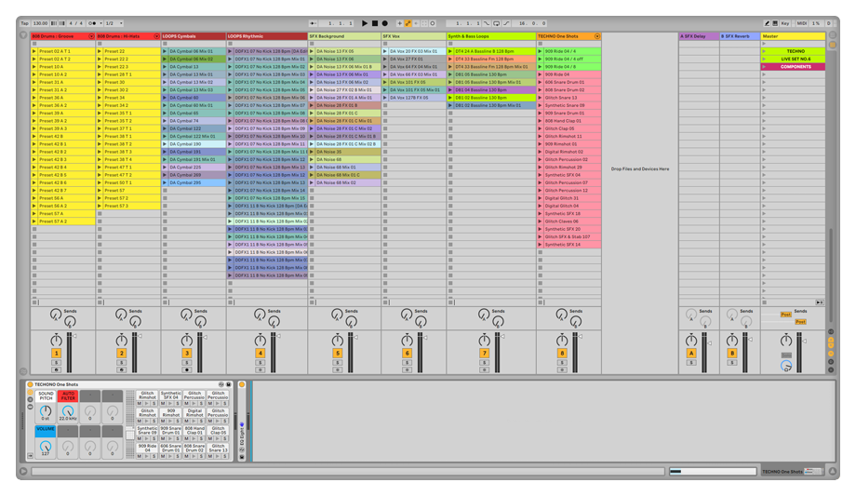Click the MIDI overdub plus button
The width and height of the screenshot is (856, 496).
[x=399, y=23]
